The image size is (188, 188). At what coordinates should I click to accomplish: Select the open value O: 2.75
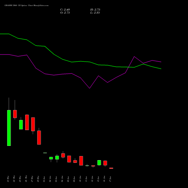65,13
